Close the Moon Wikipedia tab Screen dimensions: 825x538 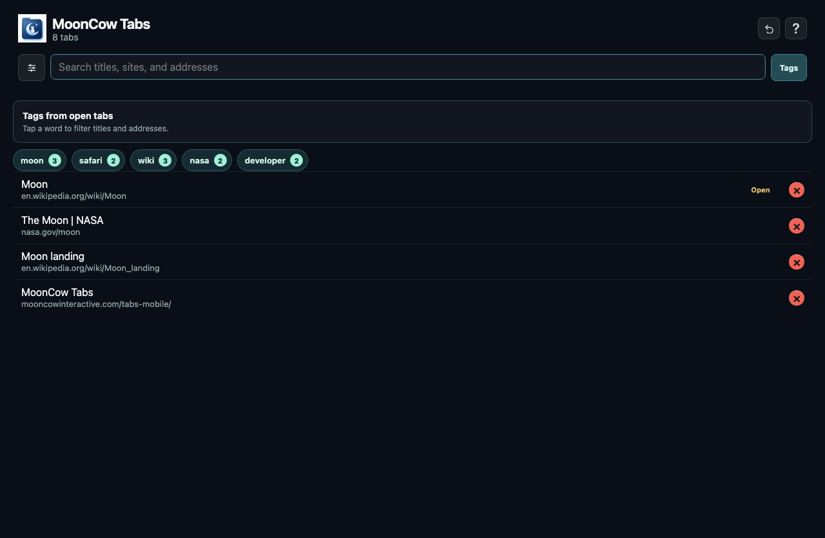(797, 190)
